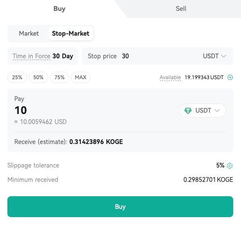The height and width of the screenshot is (228, 241).
Task: Select the MAX amount button
Action: pyautogui.click(x=80, y=77)
